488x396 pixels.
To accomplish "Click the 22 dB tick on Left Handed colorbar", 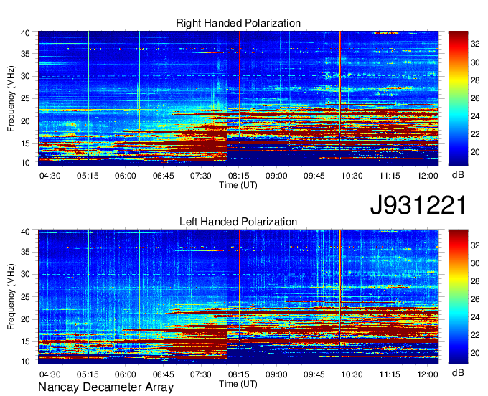I will click(475, 335).
